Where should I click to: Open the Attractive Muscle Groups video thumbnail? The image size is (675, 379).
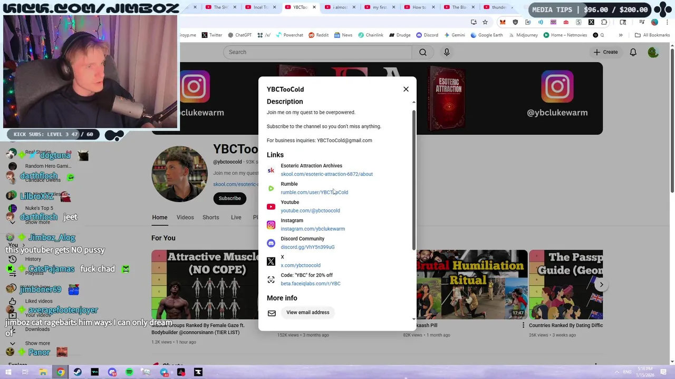[x=205, y=285]
